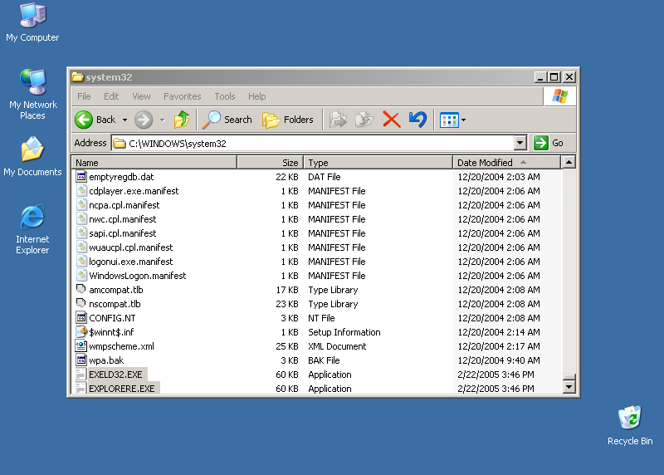Viewport: 664px width, 475px height.
Task: Open the Forward history dropdown arrow
Action: (x=162, y=120)
